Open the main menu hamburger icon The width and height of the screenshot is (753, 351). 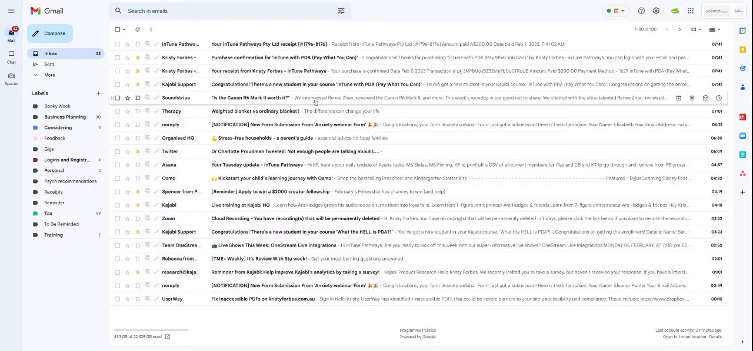coord(11,11)
